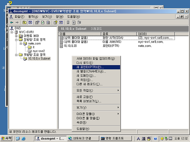190x142 pixels.
Task: Click the forward arrow toolbar icon
Action: (17, 22)
